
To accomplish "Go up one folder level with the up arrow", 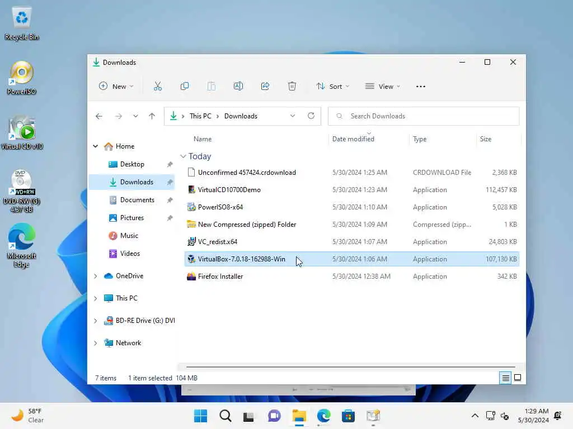I will click(152, 116).
